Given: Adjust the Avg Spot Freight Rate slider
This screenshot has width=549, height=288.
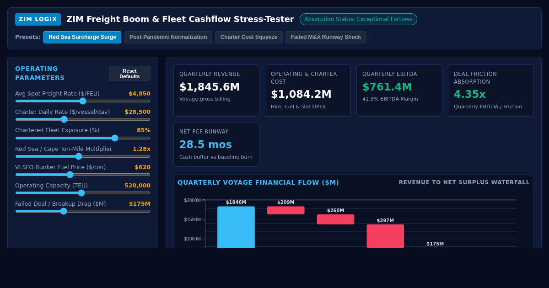Looking at the screenshot, I should coord(83,101).
